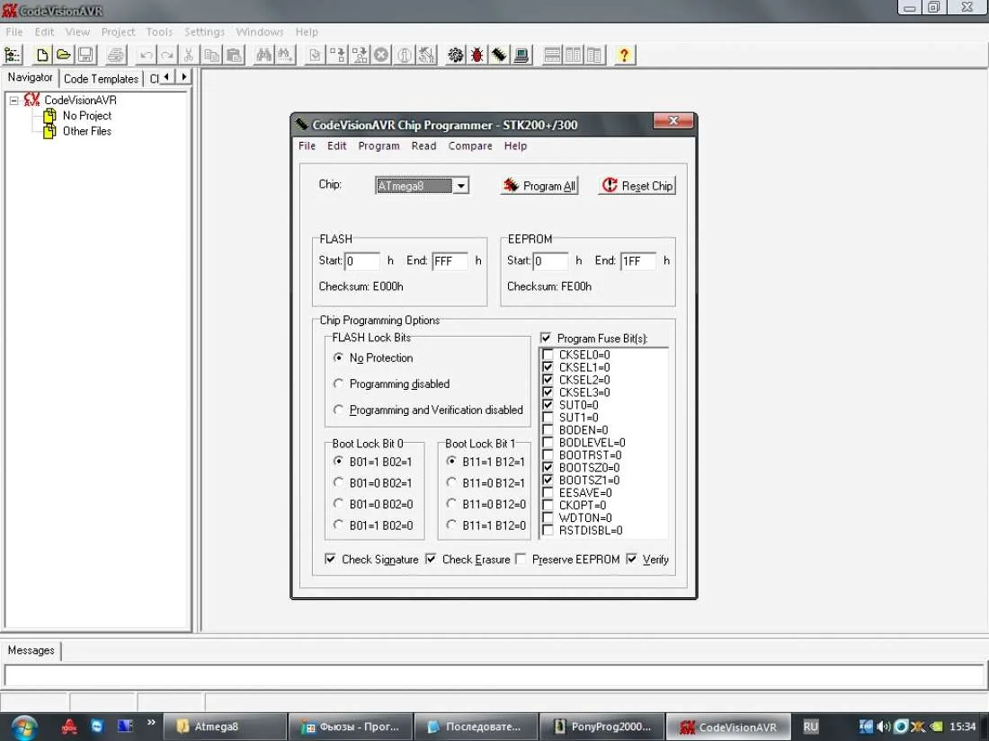Viewport: 989px width, 741px height.
Task: Launch the debugger with the red bug icon
Action: coord(477,56)
